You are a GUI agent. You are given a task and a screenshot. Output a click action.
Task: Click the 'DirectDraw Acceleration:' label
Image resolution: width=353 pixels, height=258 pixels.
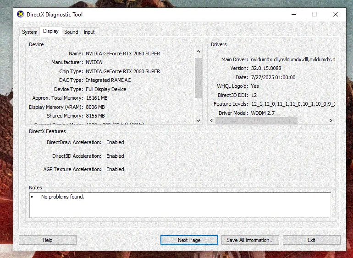coord(74,142)
